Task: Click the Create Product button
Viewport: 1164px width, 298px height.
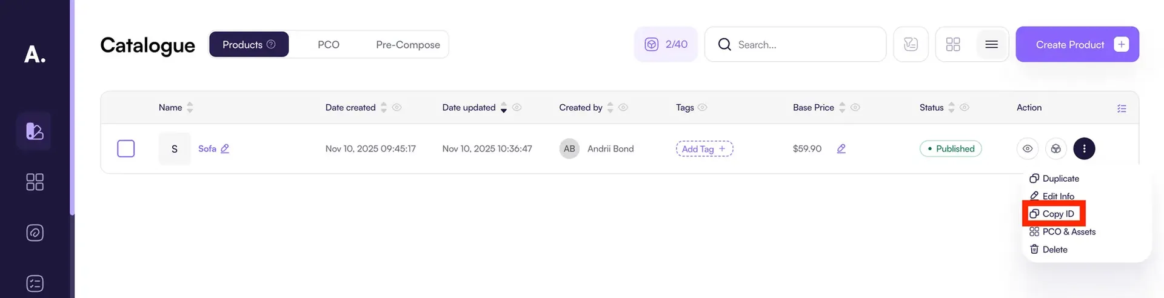Action: tap(1077, 44)
